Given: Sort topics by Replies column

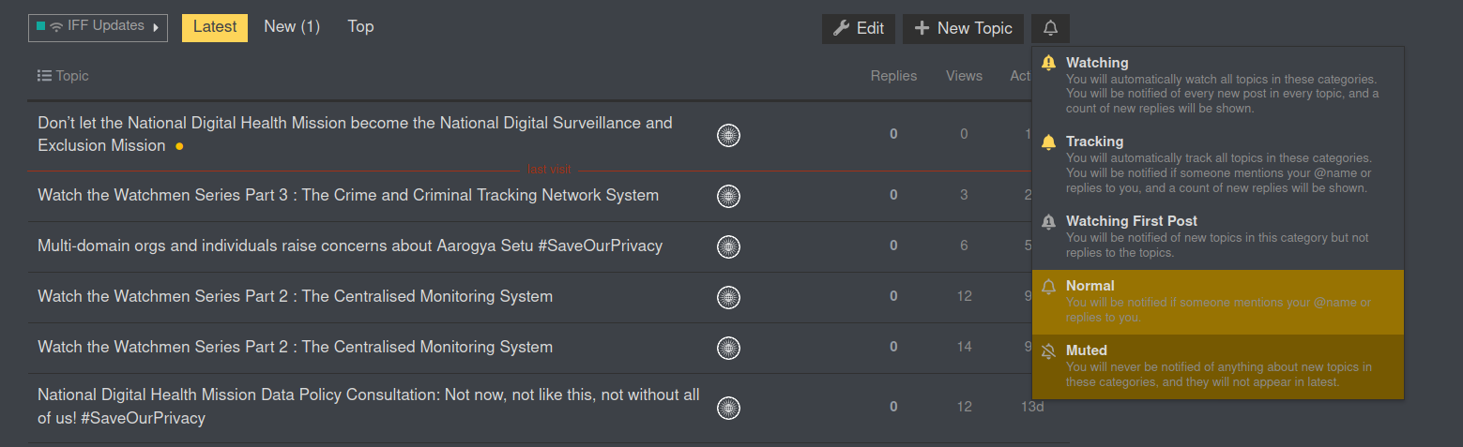Looking at the screenshot, I should [x=893, y=76].
